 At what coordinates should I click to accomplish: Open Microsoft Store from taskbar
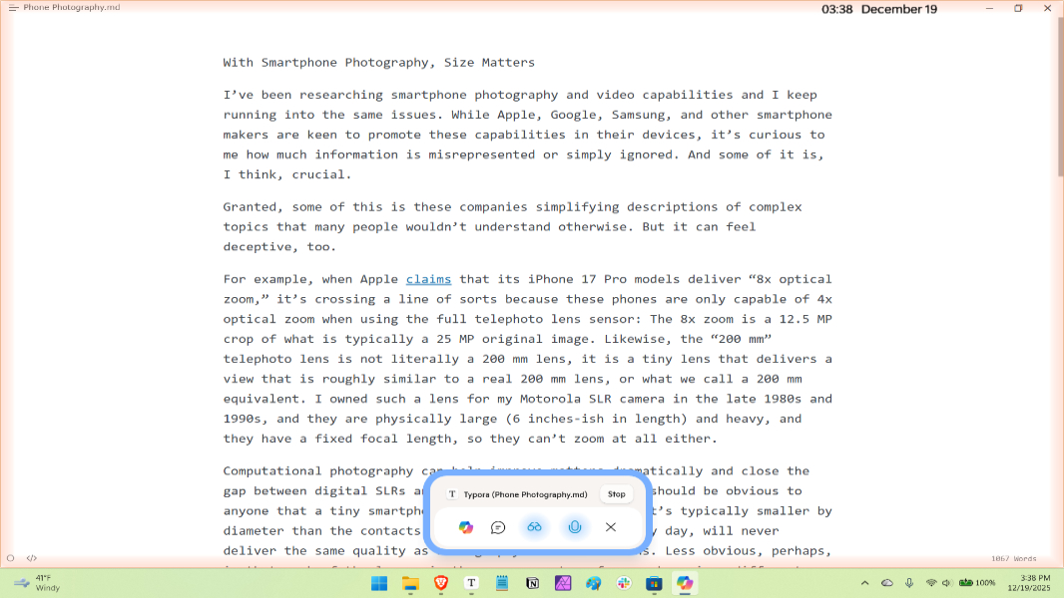[654, 583]
